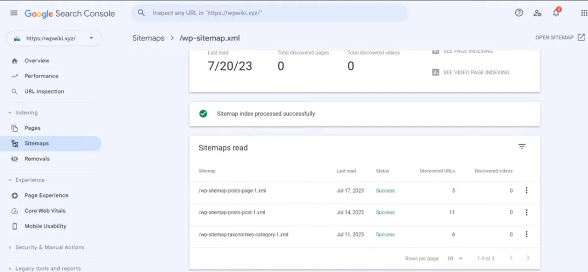Viewport: 588px width, 272px height.
Task: Open the rows per page dropdown
Action: (x=454, y=258)
